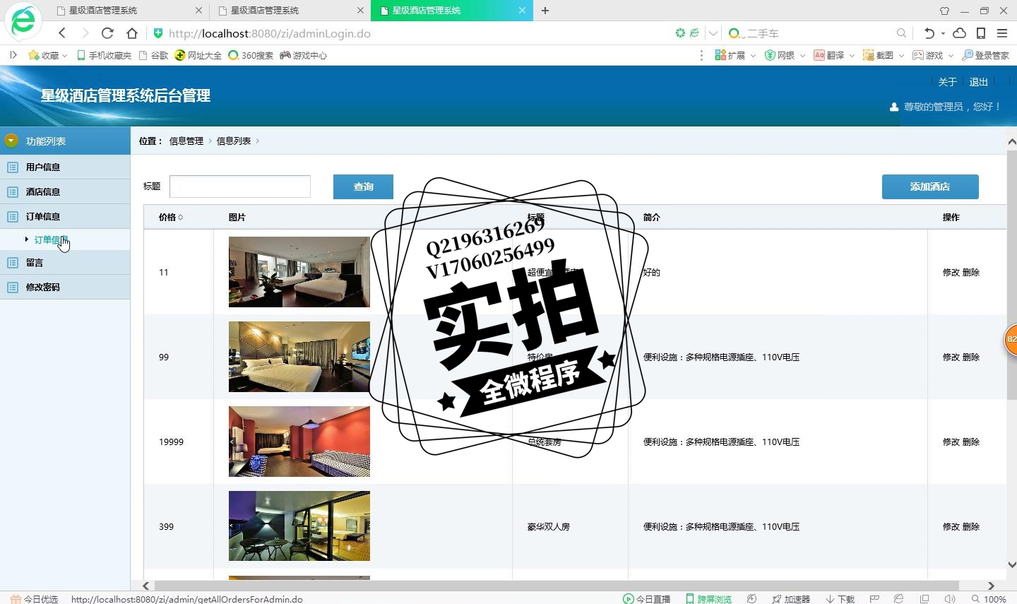The image size is (1017, 604).
Task: Open the 360搜索 bookmark
Action: click(251, 55)
